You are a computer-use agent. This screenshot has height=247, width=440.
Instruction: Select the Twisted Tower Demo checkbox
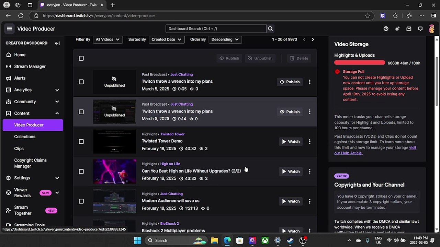click(81, 142)
